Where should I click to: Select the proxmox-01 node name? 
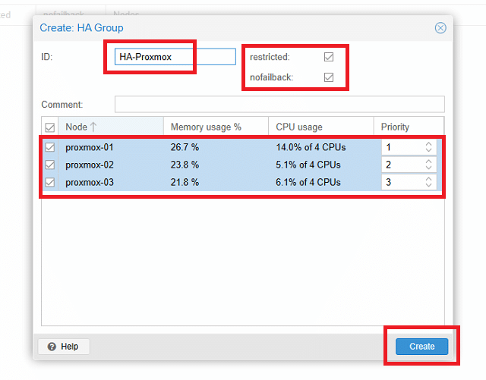click(x=90, y=147)
